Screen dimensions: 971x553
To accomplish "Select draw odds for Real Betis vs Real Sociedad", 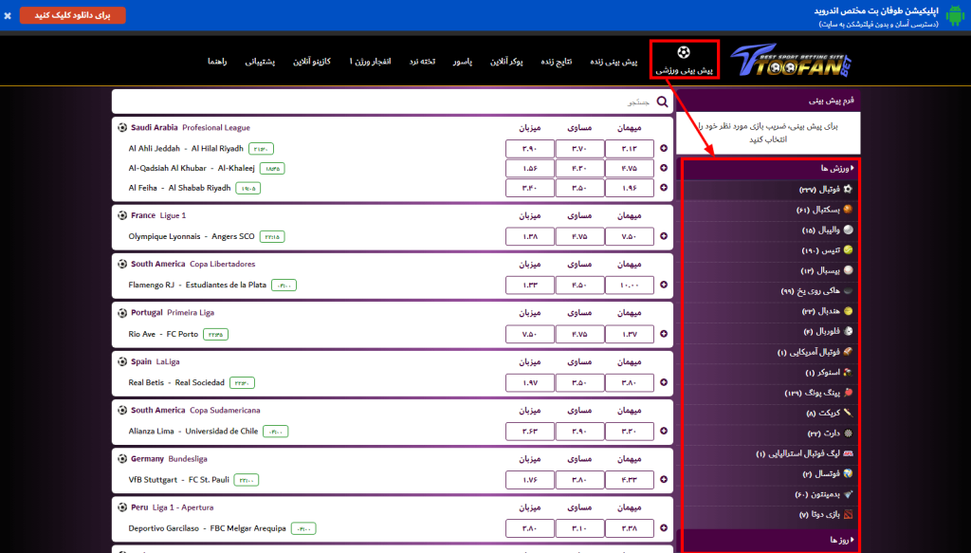I will 579,383.
